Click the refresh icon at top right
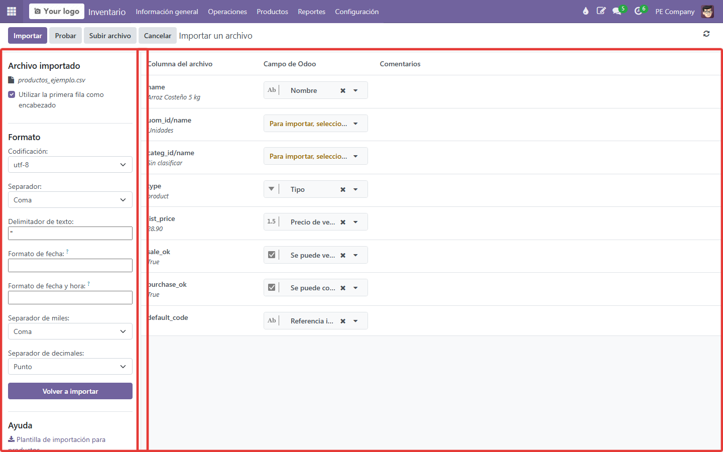 pyautogui.click(x=706, y=34)
